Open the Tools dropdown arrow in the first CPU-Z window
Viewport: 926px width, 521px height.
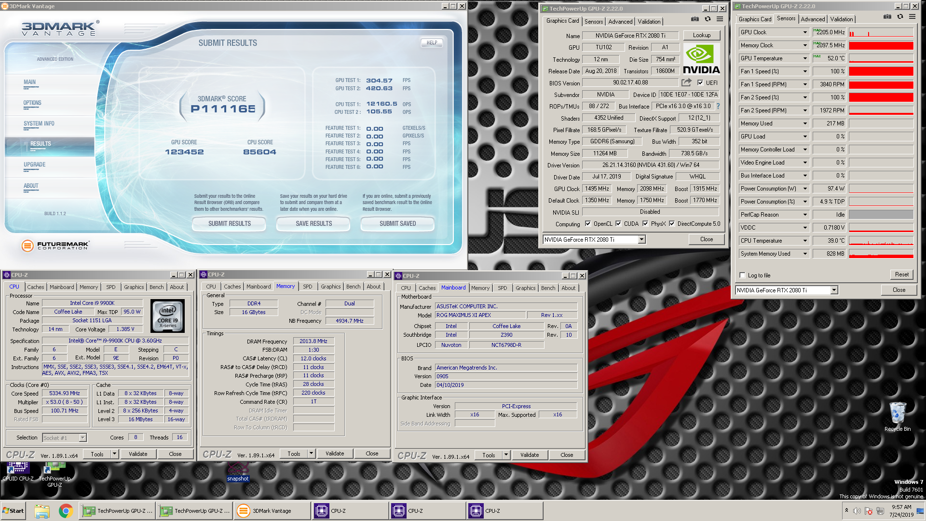114,454
